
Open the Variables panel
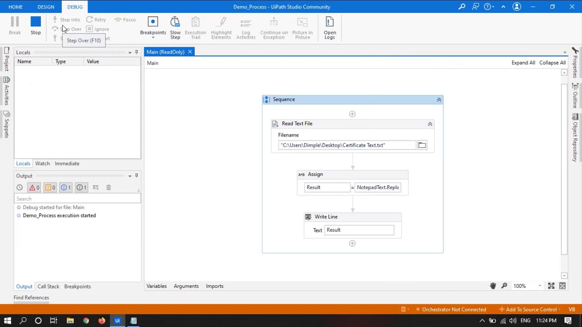coord(156,286)
